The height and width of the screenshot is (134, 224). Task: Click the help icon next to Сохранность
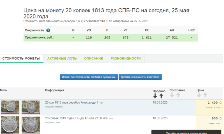coord(48,30)
